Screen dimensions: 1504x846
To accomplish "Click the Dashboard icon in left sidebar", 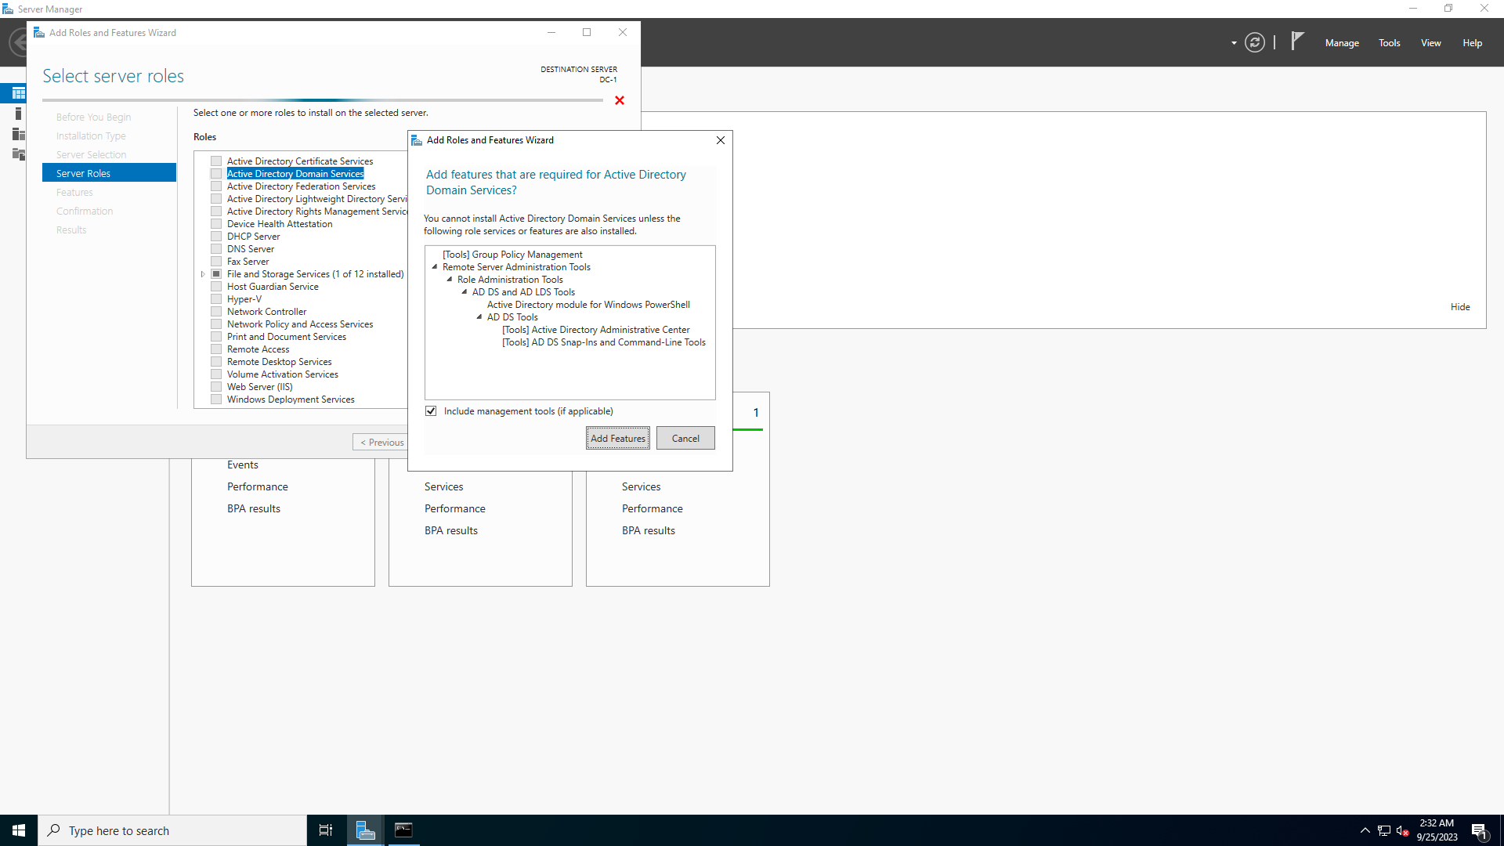I will tap(18, 93).
